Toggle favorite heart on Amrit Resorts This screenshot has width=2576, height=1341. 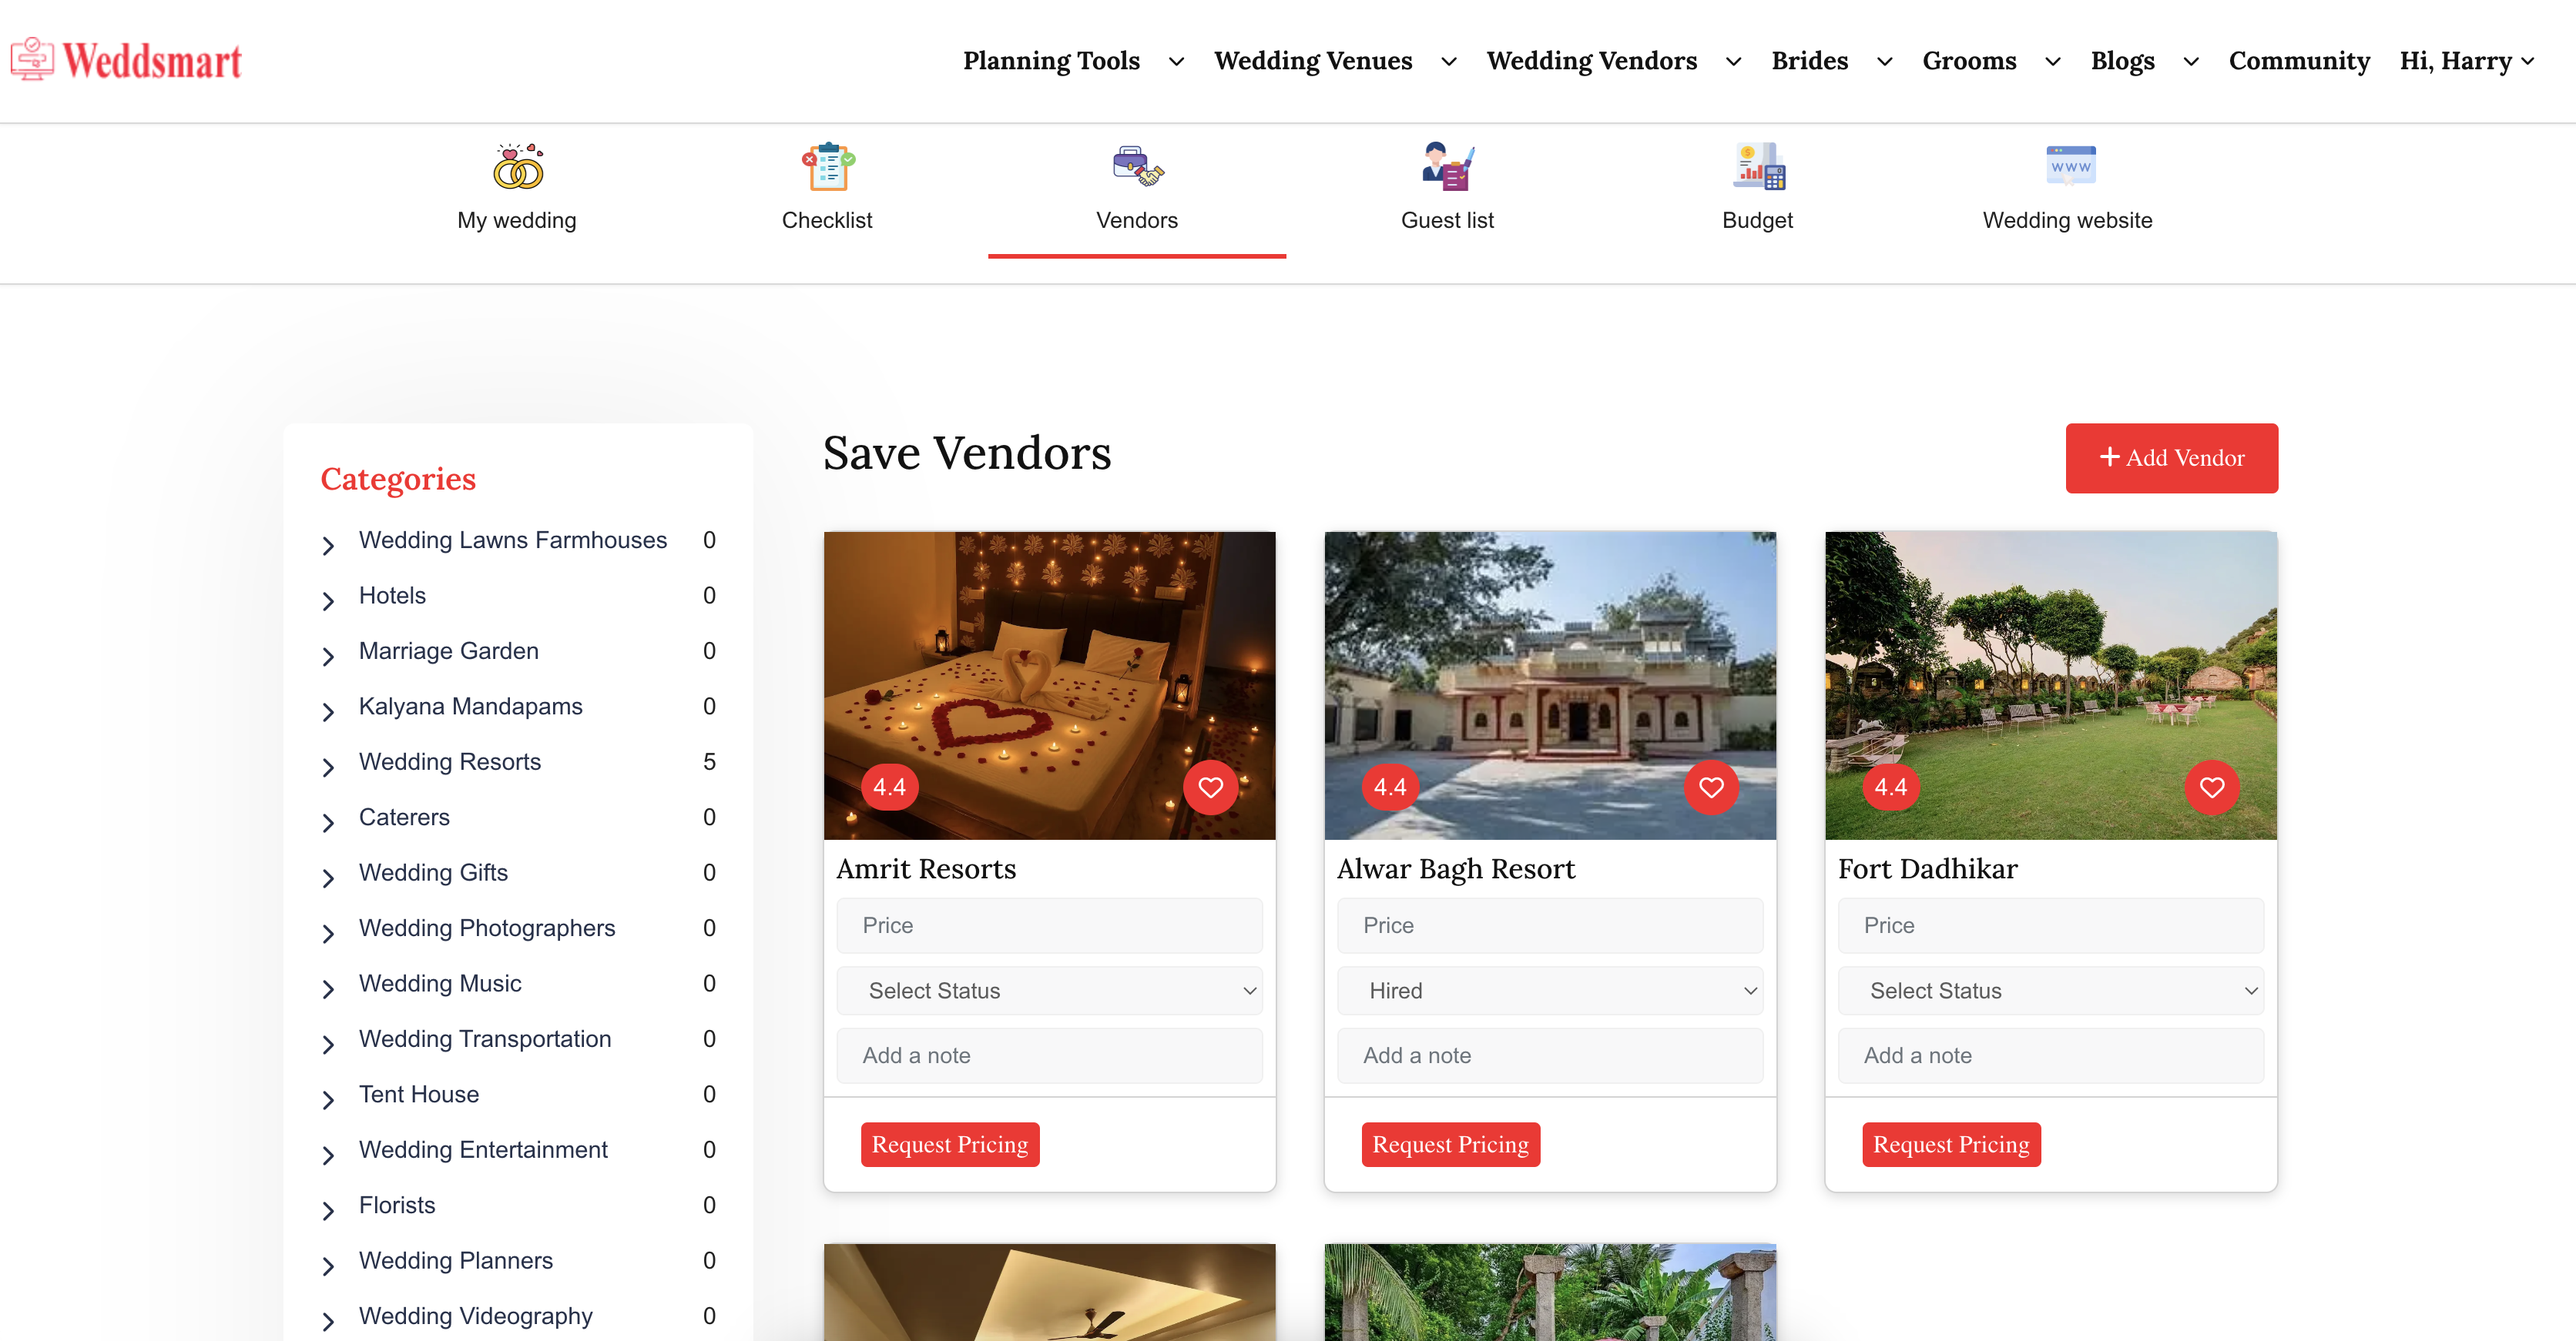pos(1210,788)
